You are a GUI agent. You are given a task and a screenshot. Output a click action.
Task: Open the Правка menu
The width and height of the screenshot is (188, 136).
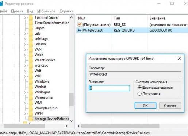(x=17, y=11)
